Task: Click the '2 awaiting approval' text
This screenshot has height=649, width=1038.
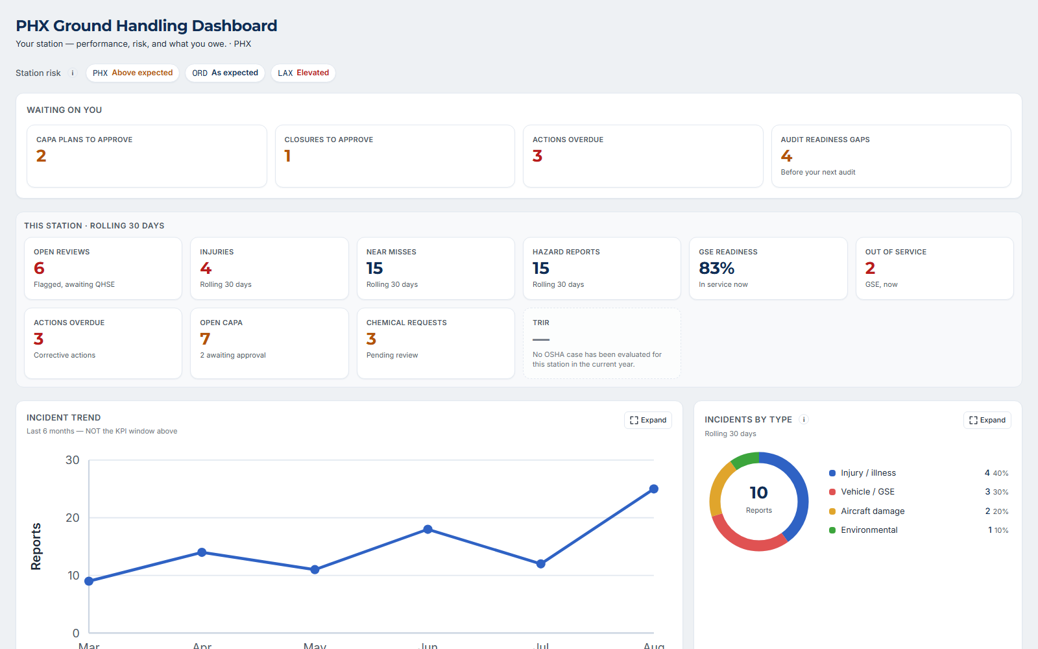Action: (233, 355)
